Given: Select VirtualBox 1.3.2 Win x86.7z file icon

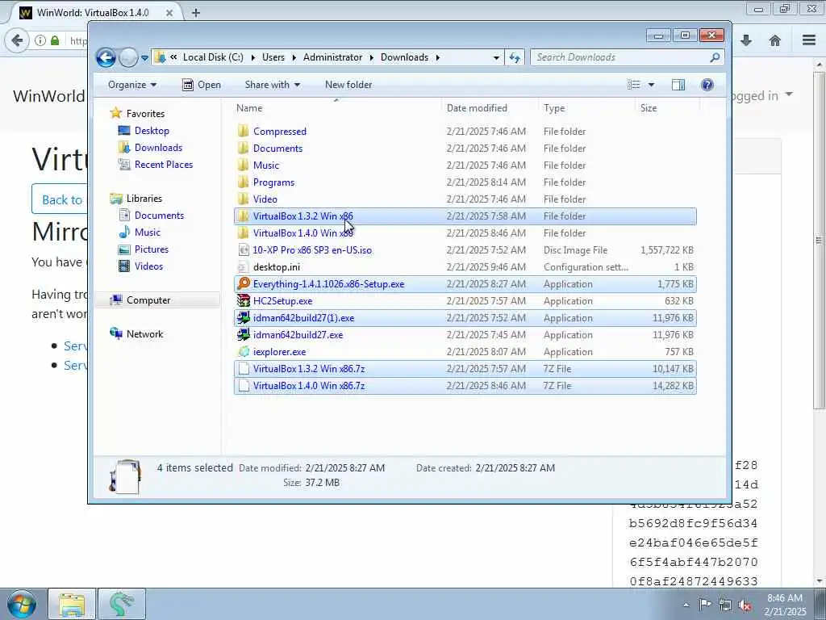Looking at the screenshot, I should point(244,368).
